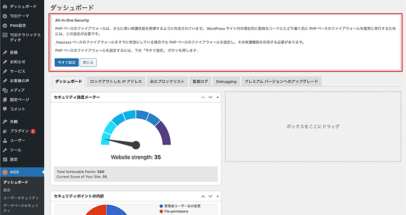
Task: Click the 今すぐ設定 button
Action: pyautogui.click(x=66, y=62)
